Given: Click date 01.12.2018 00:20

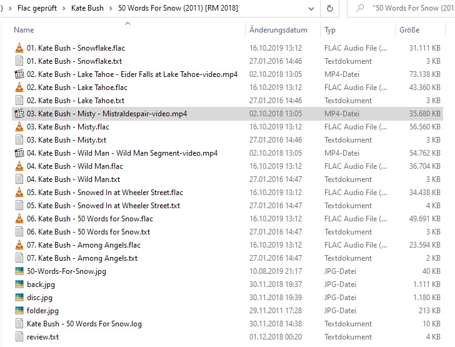Looking at the screenshot, I should click(x=276, y=337).
